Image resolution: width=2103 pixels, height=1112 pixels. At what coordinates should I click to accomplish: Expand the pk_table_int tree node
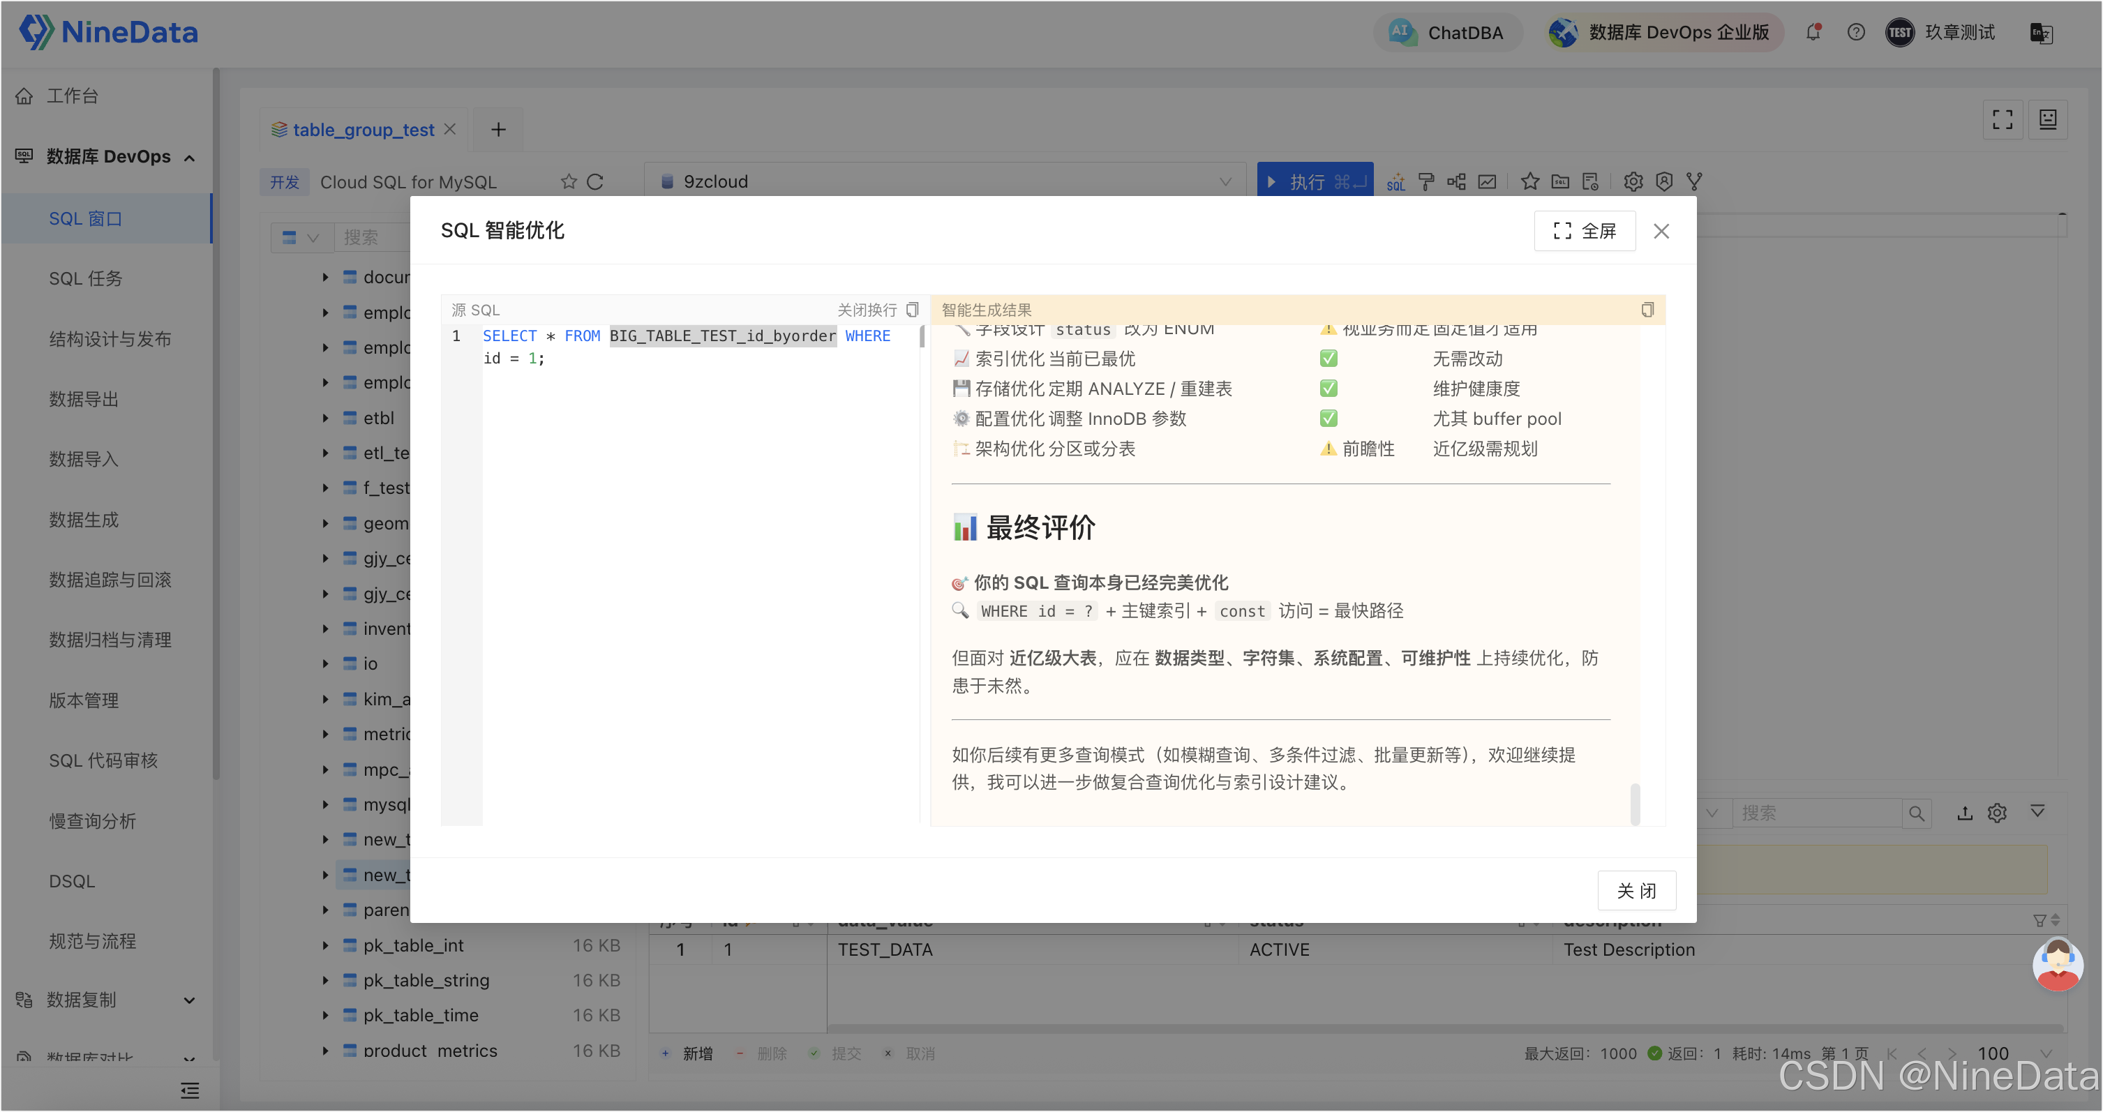coord(325,945)
